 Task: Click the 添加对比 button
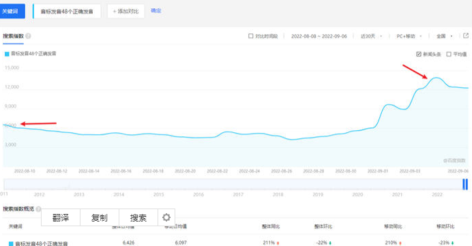tap(126, 11)
